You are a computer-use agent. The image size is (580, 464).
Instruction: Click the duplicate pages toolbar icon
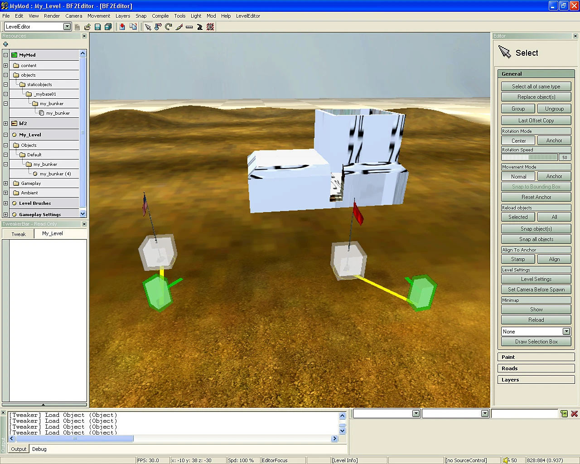click(x=133, y=27)
